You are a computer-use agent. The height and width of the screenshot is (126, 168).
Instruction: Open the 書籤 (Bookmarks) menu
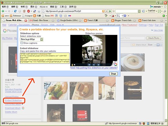pyautogui.click(x=53, y=7)
